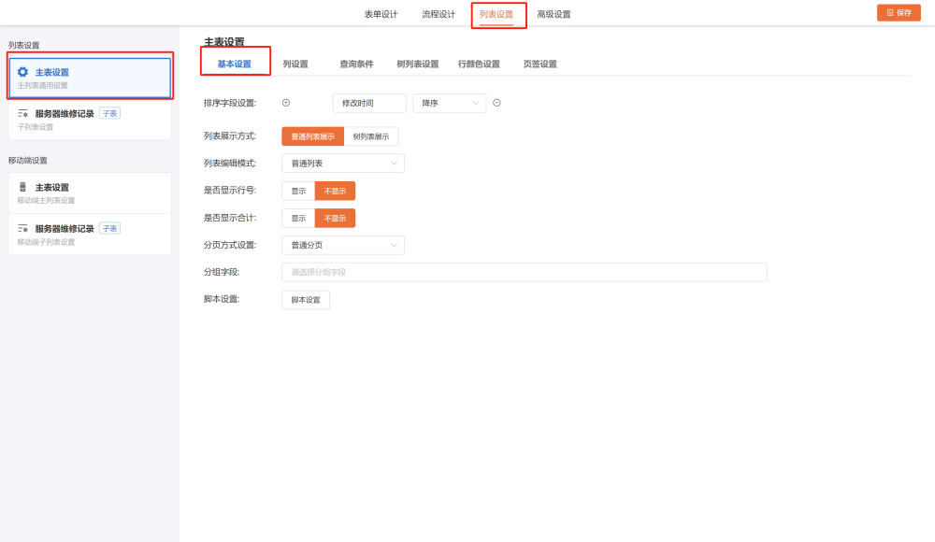Select 普通列表展示 display mode
This screenshot has width=935, height=542.
312,136
